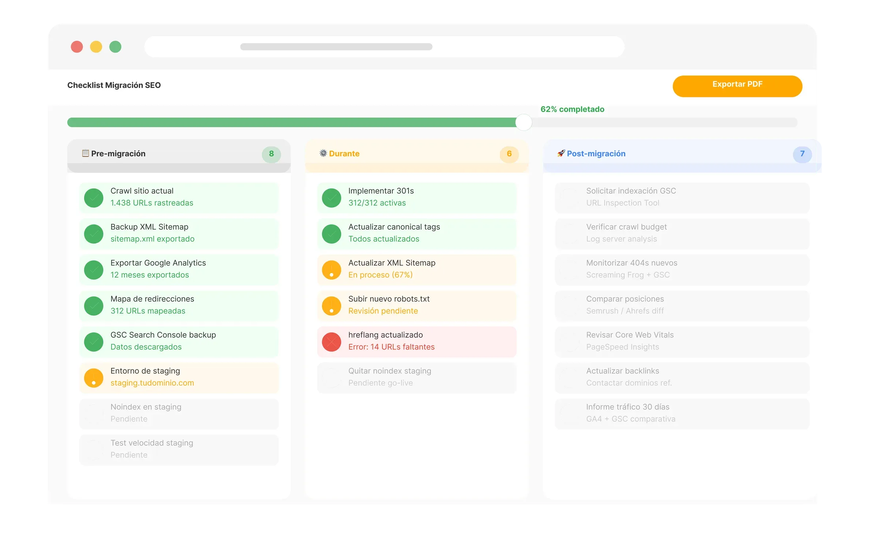Click orange status icon for Actualizar XML Sitemap
The width and height of the screenshot is (877, 540).
[331, 270]
